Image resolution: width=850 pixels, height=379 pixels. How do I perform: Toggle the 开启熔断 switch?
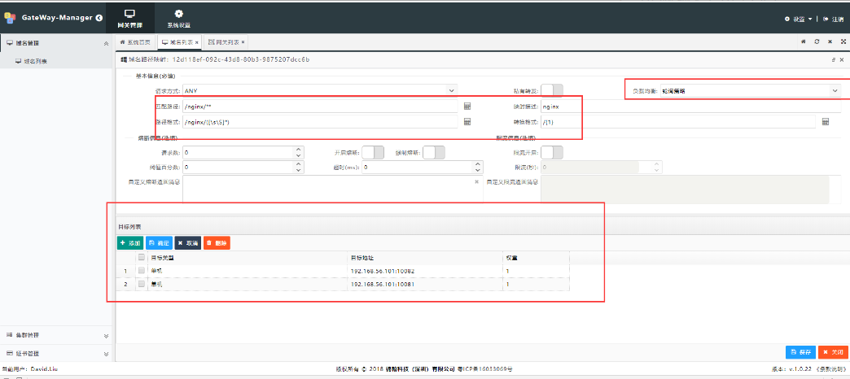(373, 153)
